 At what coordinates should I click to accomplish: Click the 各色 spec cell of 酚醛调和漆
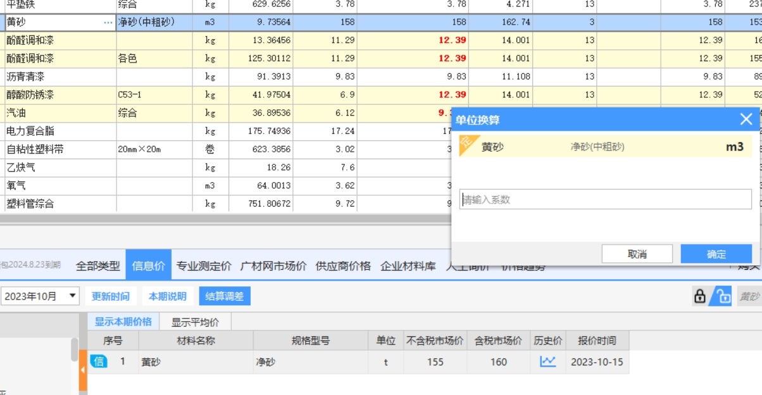[154, 58]
